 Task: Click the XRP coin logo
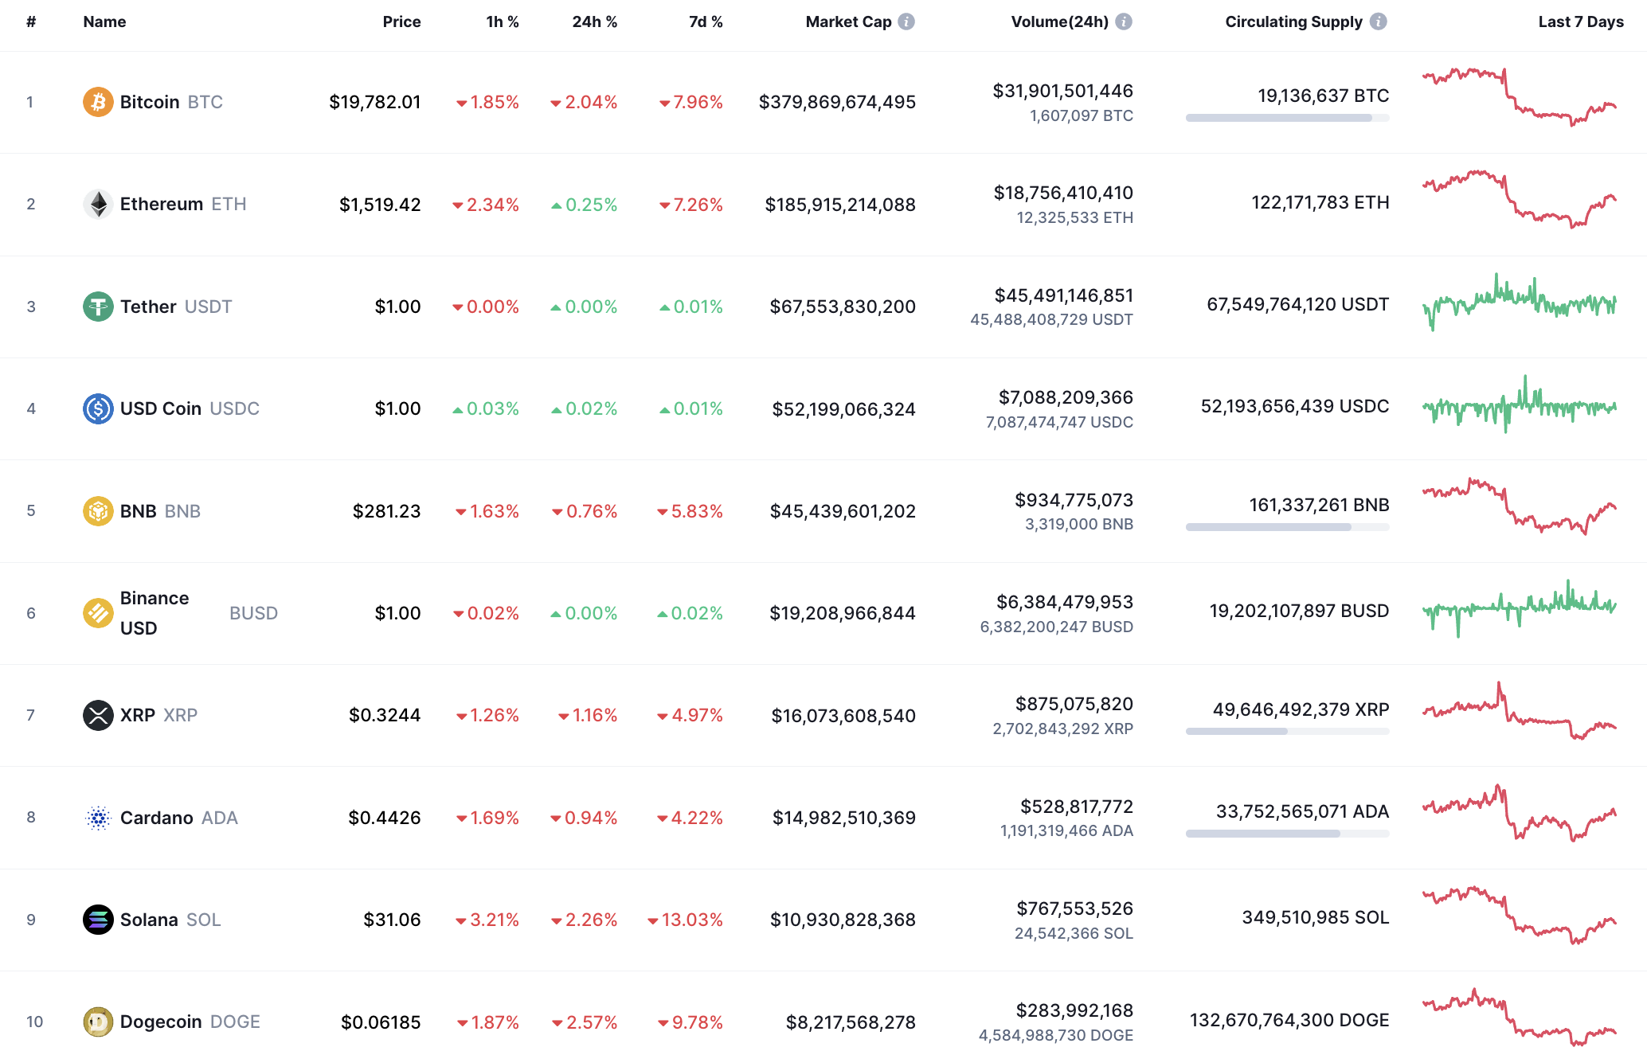point(97,715)
